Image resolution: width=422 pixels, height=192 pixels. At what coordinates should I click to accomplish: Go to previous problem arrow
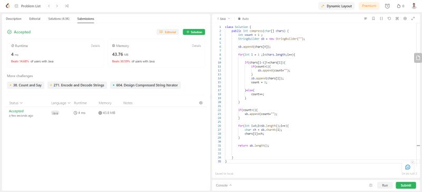[49, 6]
